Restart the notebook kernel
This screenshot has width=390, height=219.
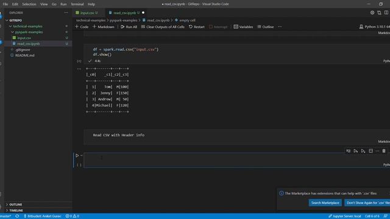click(x=196, y=27)
